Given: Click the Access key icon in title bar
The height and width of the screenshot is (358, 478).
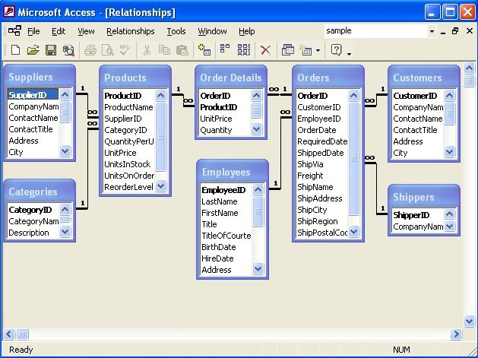Looking at the screenshot, I should [x=8, y=11].
